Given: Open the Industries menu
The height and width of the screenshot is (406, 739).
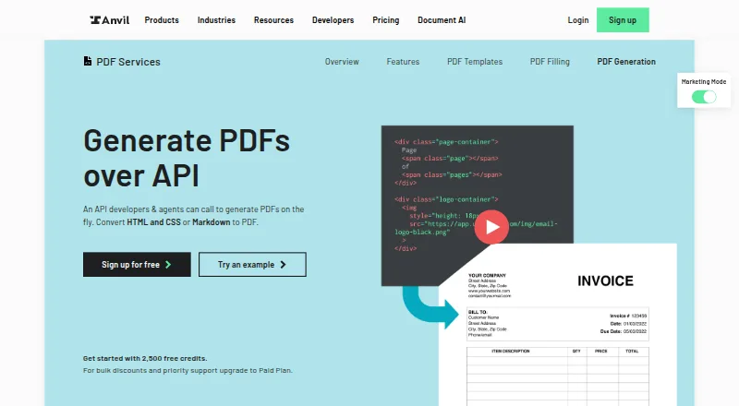Looking at the screenshot, I should [x=216, y=19].
